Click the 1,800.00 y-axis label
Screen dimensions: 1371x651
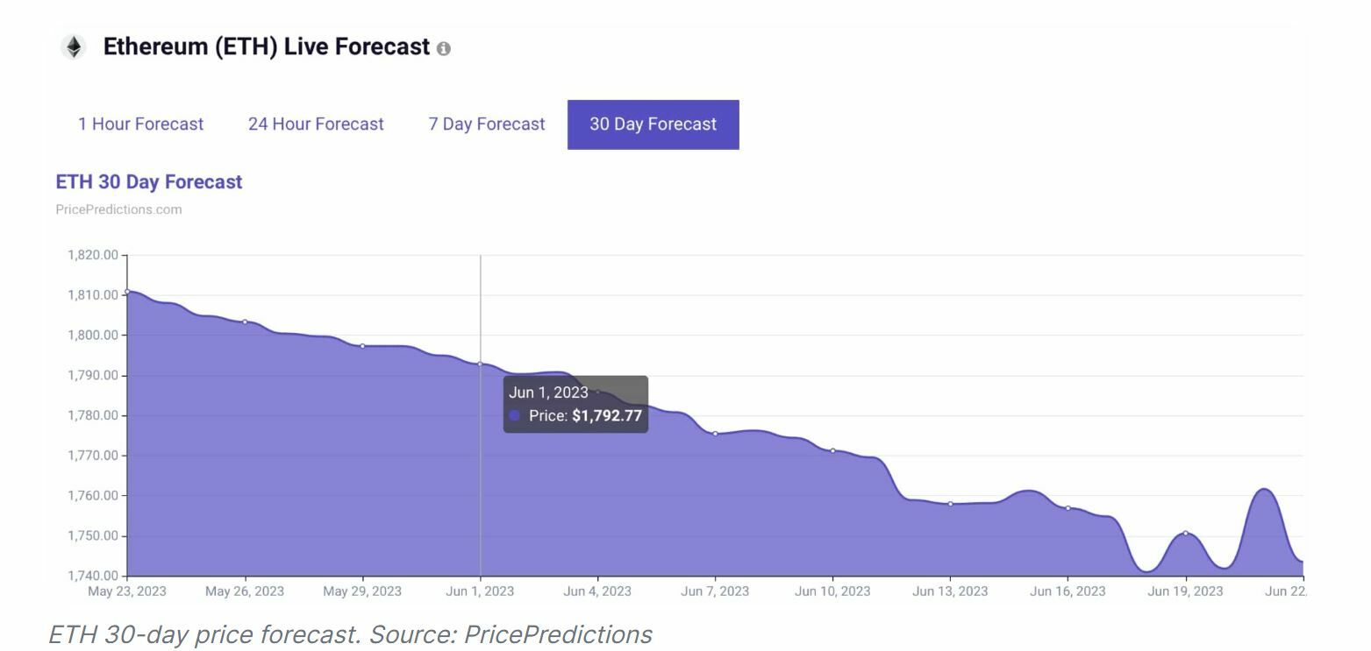click(92, 336)
